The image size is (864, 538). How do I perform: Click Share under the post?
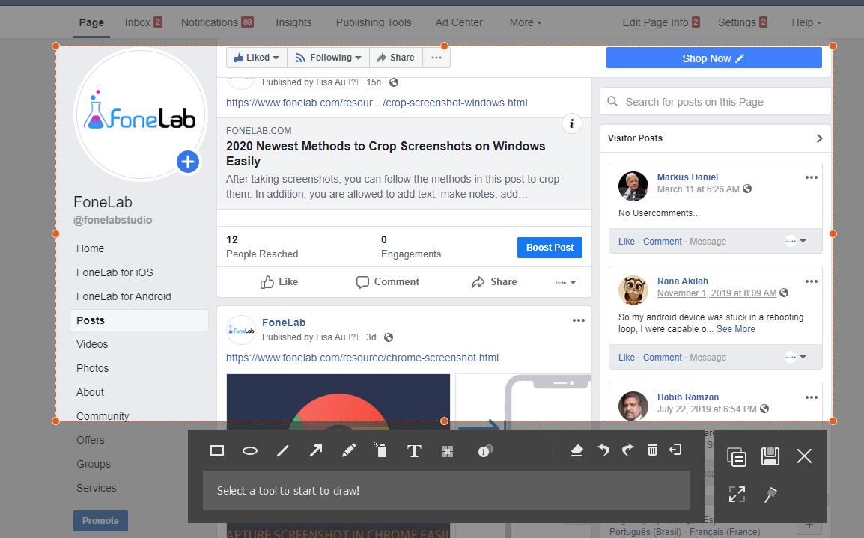tap(494, 282)
